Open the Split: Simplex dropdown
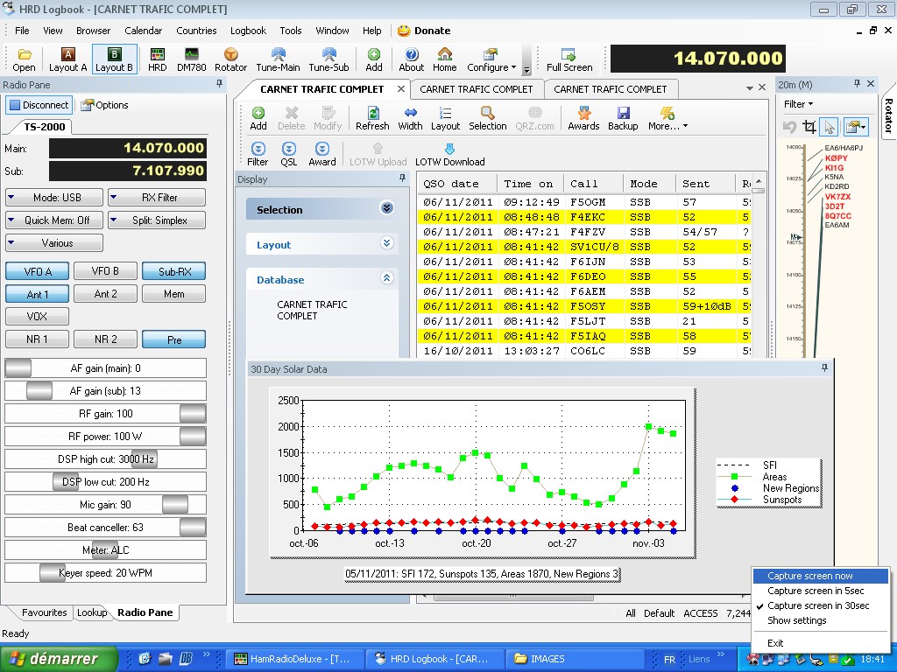This screenshot has width=897, height=672. pyautogui.click(x=157, y=220)
